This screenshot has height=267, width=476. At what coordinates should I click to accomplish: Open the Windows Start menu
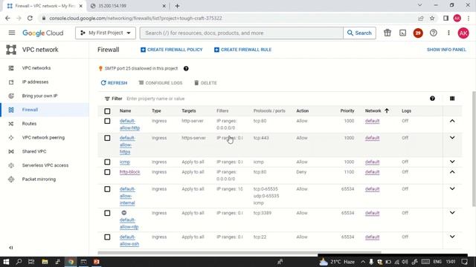click(6, 262)
